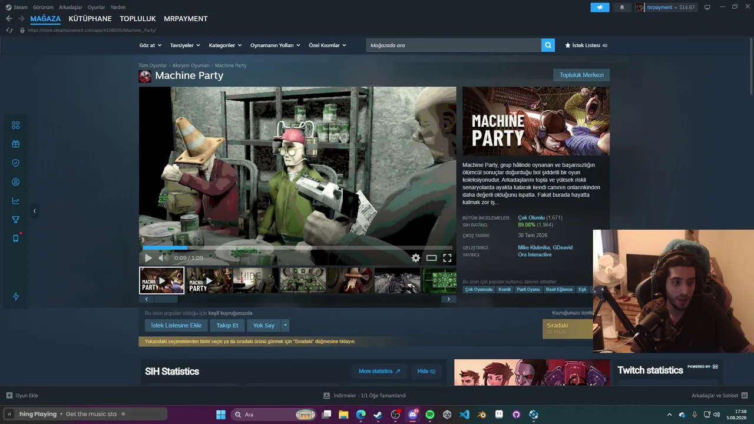Focus the Mağazada ara search field
Screen dimensions: 754x424
tap(454, 45)
